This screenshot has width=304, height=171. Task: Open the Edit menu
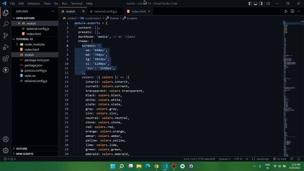click(x=21, y=3)
